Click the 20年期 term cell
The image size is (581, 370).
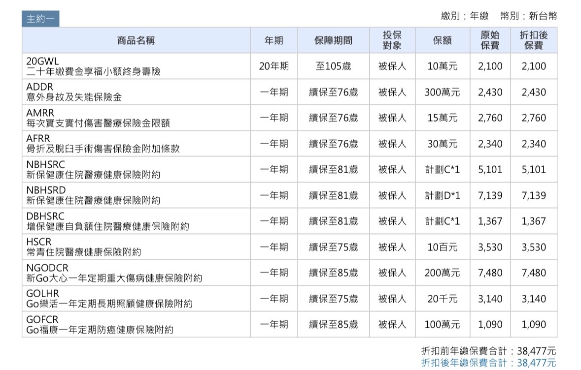[274, 66]
